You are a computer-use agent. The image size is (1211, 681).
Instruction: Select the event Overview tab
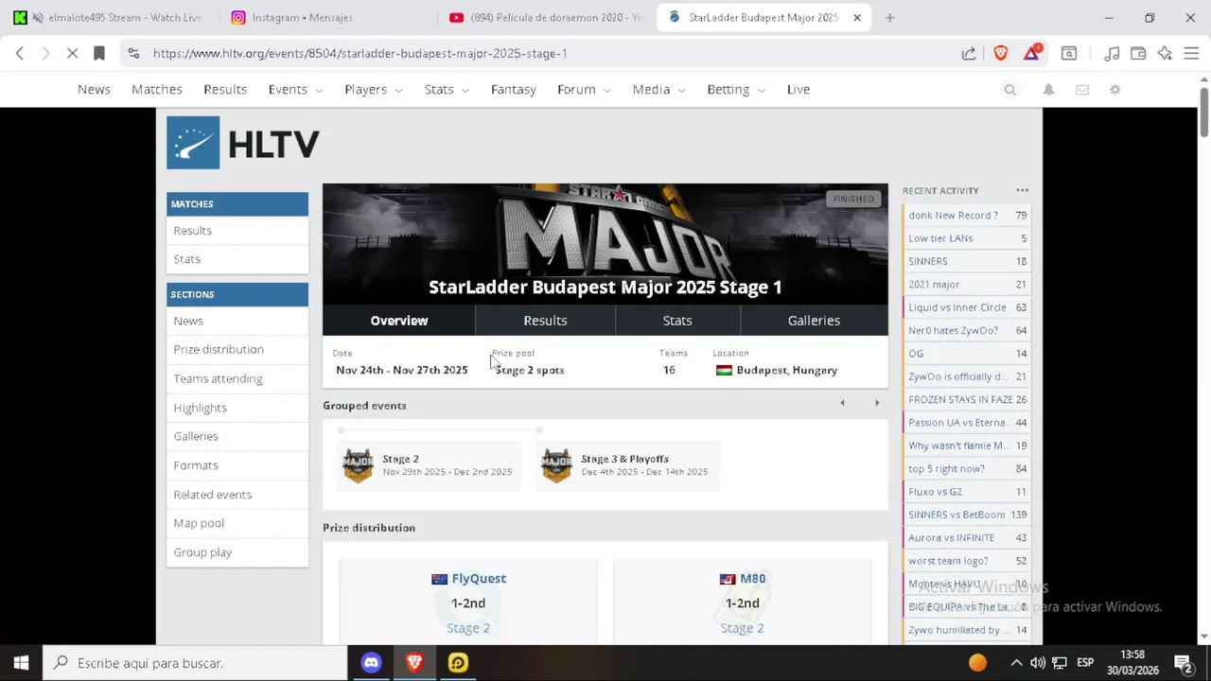tap(399, 321)
